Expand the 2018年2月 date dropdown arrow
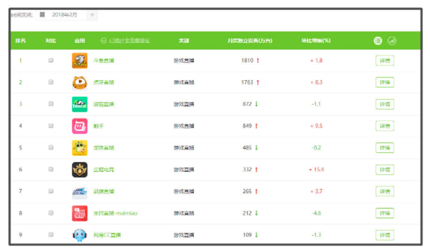 [x=93, y=15]
